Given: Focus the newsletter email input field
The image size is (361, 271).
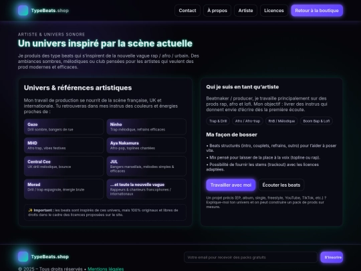Looking at the screenshot, I should click(251, 257).
